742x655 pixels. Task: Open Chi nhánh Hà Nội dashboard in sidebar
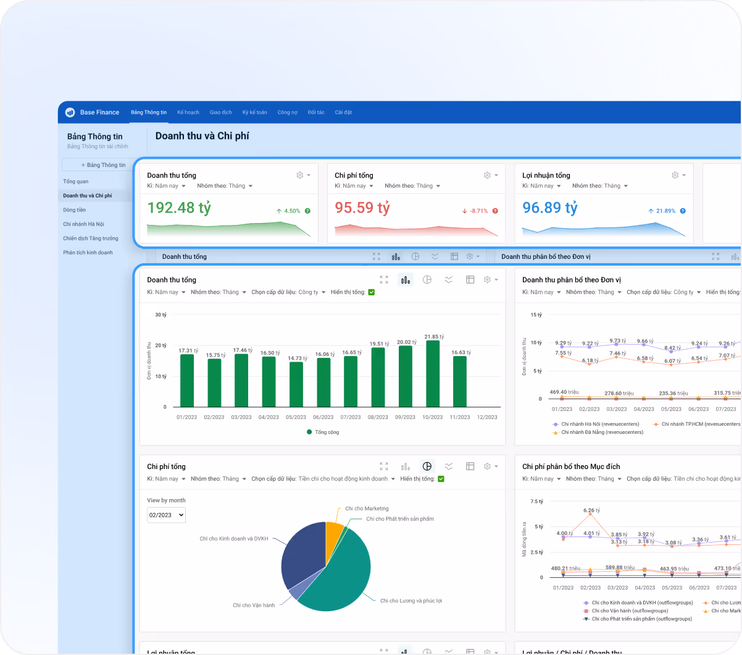[x=83, y=224]
